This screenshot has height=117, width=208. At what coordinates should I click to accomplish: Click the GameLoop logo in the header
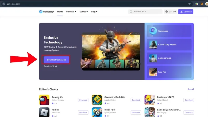coord(46,12)
